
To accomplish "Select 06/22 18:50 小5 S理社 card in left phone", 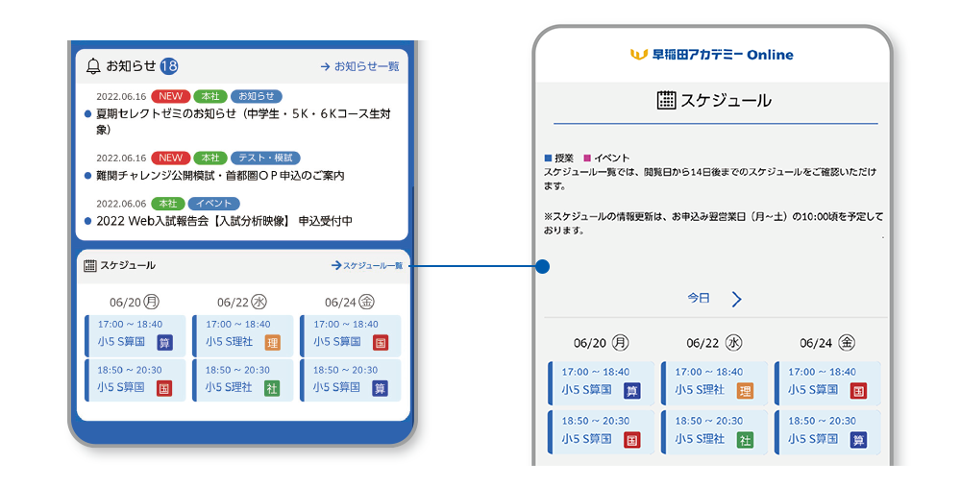I will (x=243, y=380).
